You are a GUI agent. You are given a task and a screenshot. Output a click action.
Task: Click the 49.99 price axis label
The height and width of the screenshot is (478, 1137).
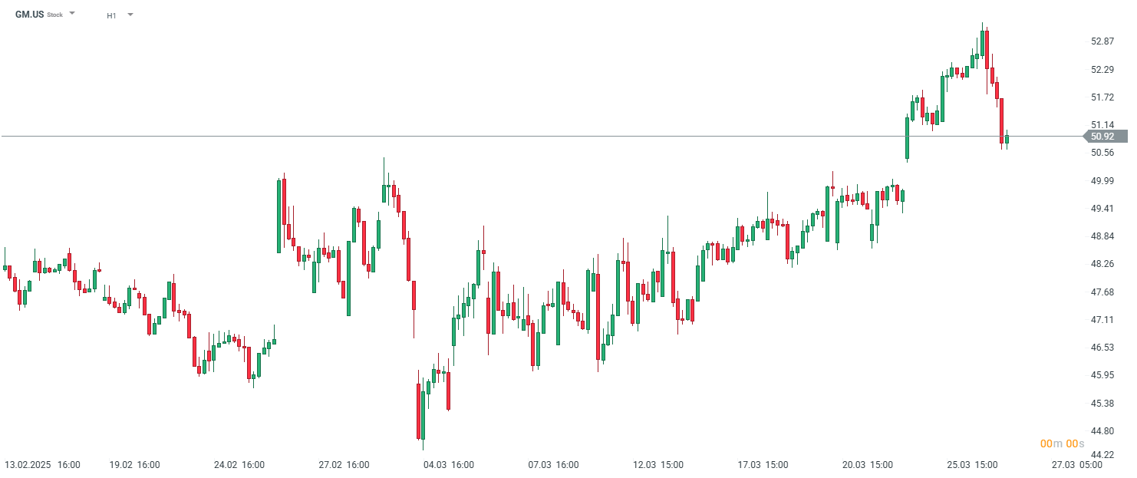click(1102, 181)
